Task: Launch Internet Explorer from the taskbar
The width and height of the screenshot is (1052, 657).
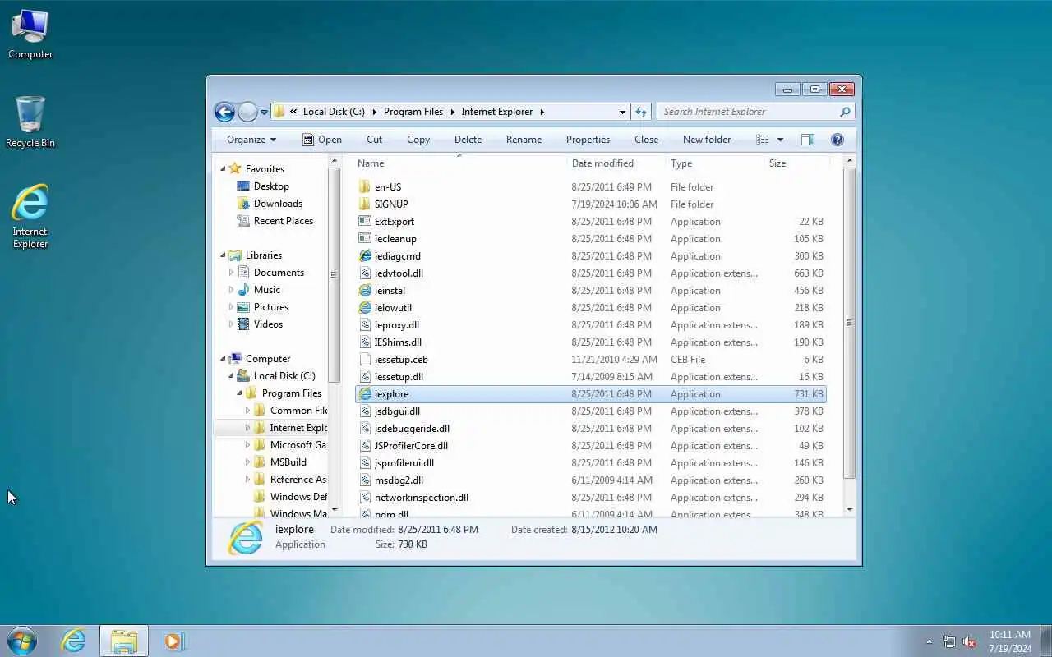Action: pyautogui.click(x=74, y=641)
